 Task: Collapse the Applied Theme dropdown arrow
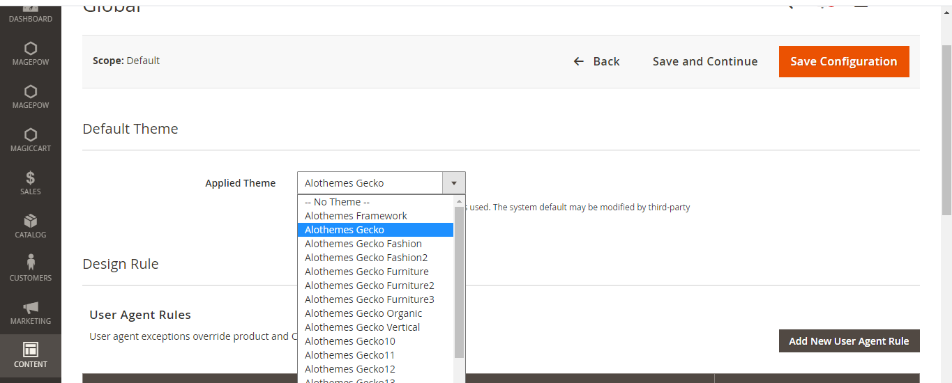(x=453, y=183)
